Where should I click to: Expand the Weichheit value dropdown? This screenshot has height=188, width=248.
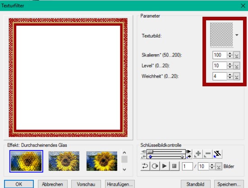[x=237, y=76]
